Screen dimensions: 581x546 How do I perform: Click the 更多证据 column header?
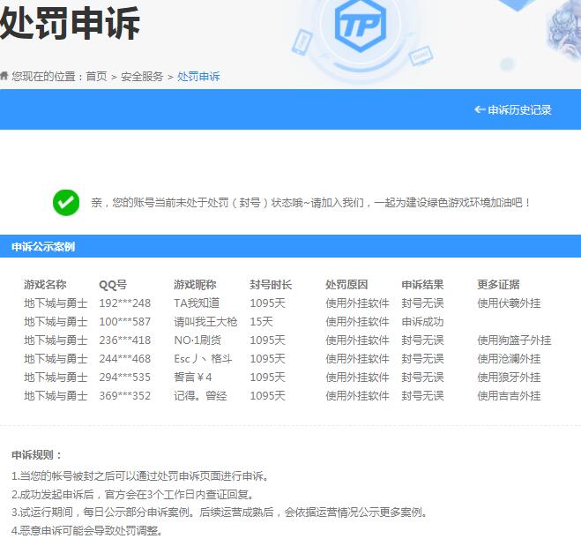pyautogui.click(x=499, y=285)
